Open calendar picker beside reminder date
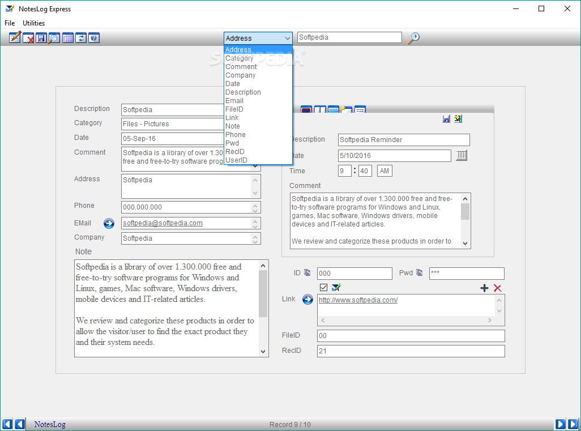The image size is (581, 431). coord(462,155)
